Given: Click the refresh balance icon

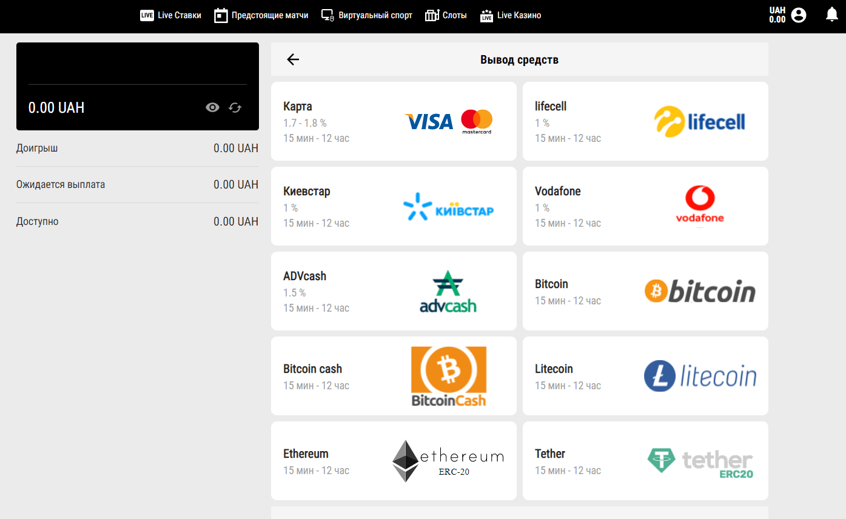Looking at the screenshot, I should point(235,108).
